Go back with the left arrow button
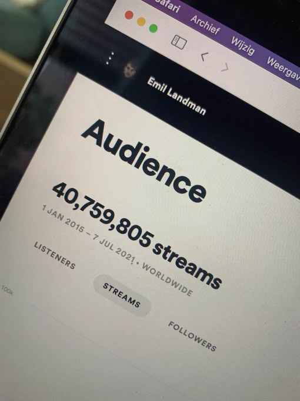 pos(204,56)
